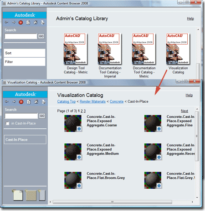
Task: Click scroll-up arrow in Admin's Catalog Library
Action: point(198,30)
